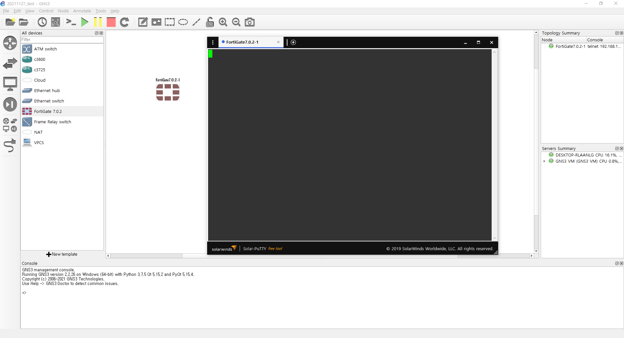Viewport: 624px width, 338px height.
Task: Toggle show/hide interface labels icon
Action: [56, 22]
